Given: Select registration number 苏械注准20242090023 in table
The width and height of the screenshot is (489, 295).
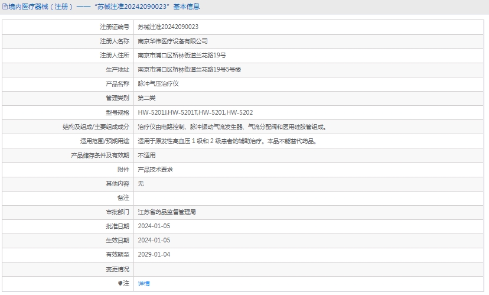Looking at the screenshot, I should coord(168,27).
